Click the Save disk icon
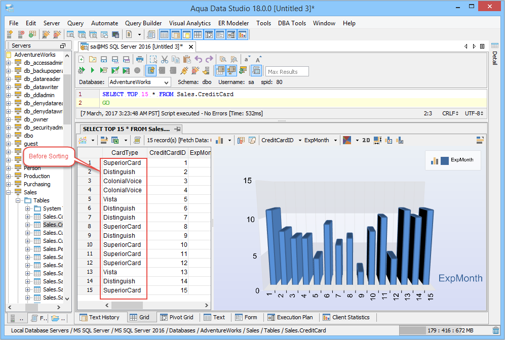 pyautogui.click(x=104, y=59)
